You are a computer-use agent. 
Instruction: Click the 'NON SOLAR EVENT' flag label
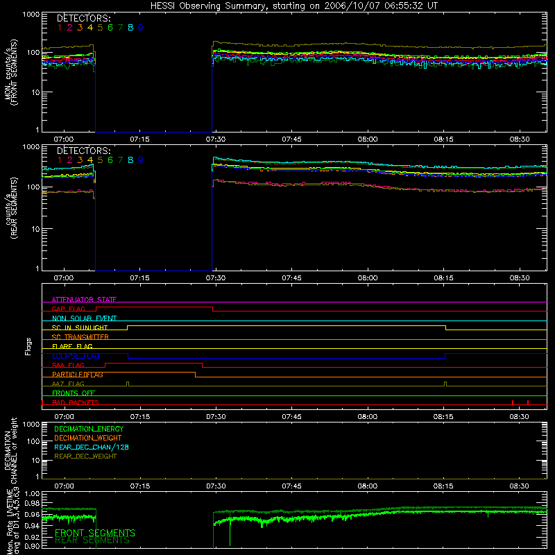pyautogui.click(x=84, y=318)
